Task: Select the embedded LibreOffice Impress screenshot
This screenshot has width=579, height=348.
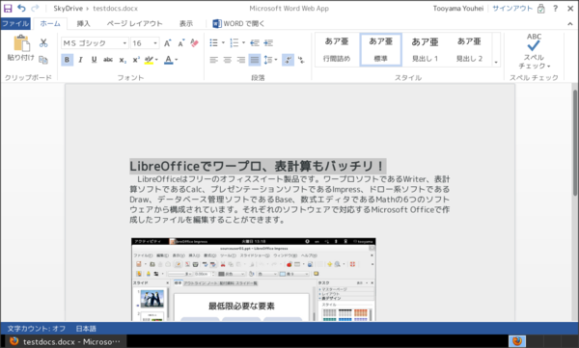Action: (253, 280)
